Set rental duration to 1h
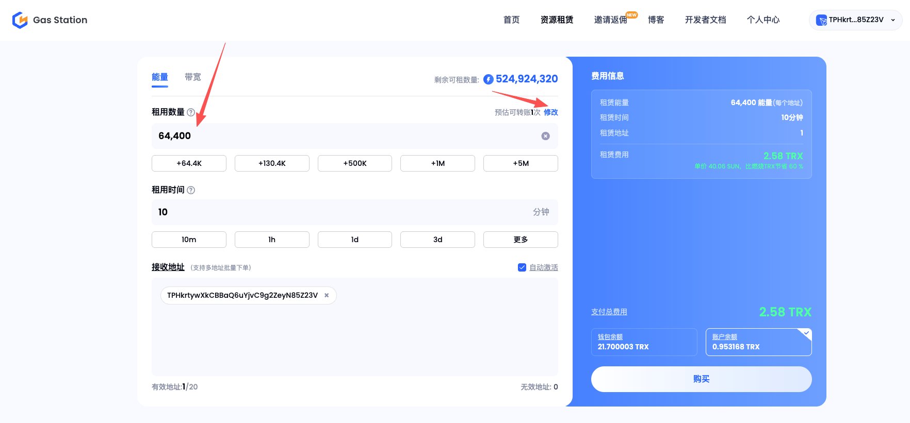This screenshot has height=423, width=910. (272, 240)
